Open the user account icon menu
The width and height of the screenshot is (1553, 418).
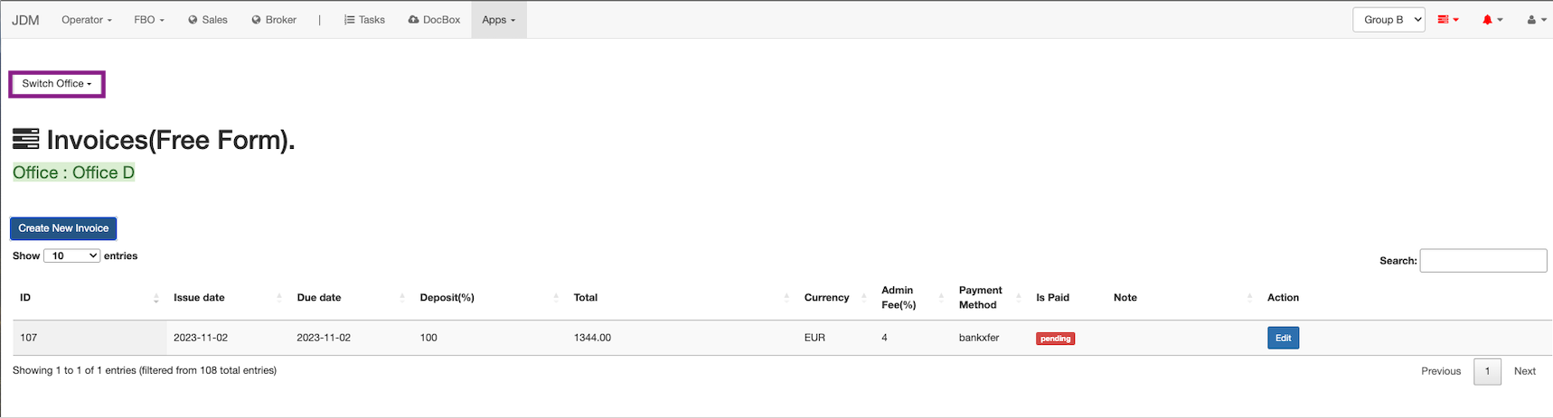coord(1536,20)
